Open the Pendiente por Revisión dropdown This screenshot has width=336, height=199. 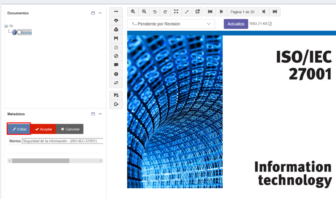point(171,24)
